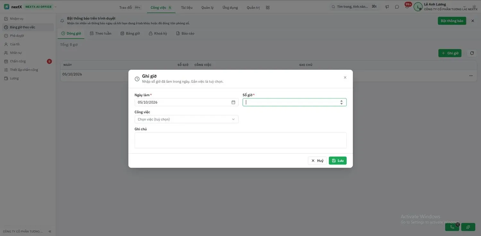Image resolution: width=481 pixels, height=236 pixels.
Task: Click the green phone call button
Action: [x=452, y=227]
